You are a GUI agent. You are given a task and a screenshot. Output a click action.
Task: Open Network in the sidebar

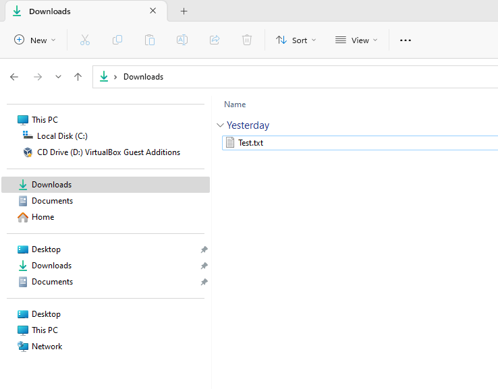(x=47, y=347)
